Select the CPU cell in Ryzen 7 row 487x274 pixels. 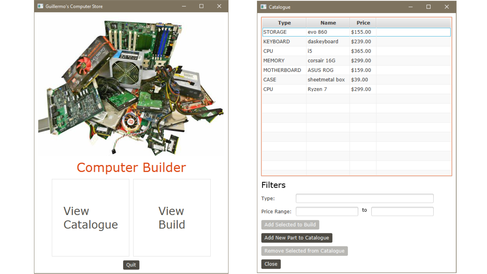point(284,89)
